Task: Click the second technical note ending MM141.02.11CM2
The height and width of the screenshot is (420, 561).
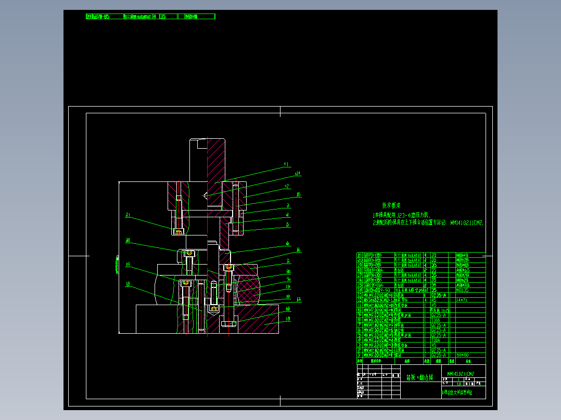Action: tap(428, 222)
